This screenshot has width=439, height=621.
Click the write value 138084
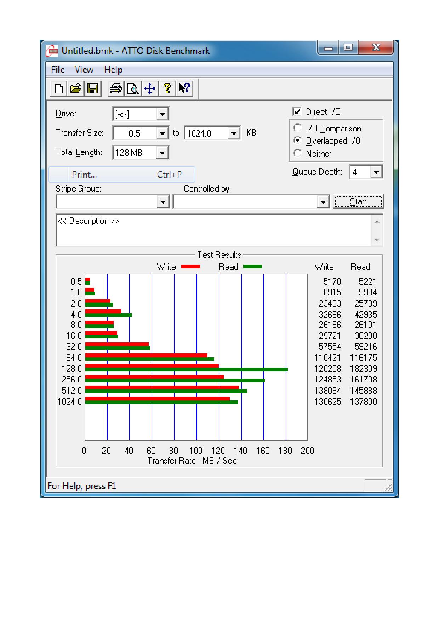pos(327,391)
